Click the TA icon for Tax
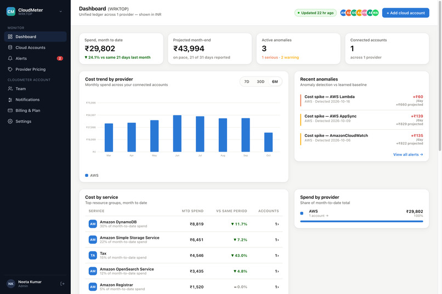Image resolution: width=442 pixels, height=294 pixels. 93,256
